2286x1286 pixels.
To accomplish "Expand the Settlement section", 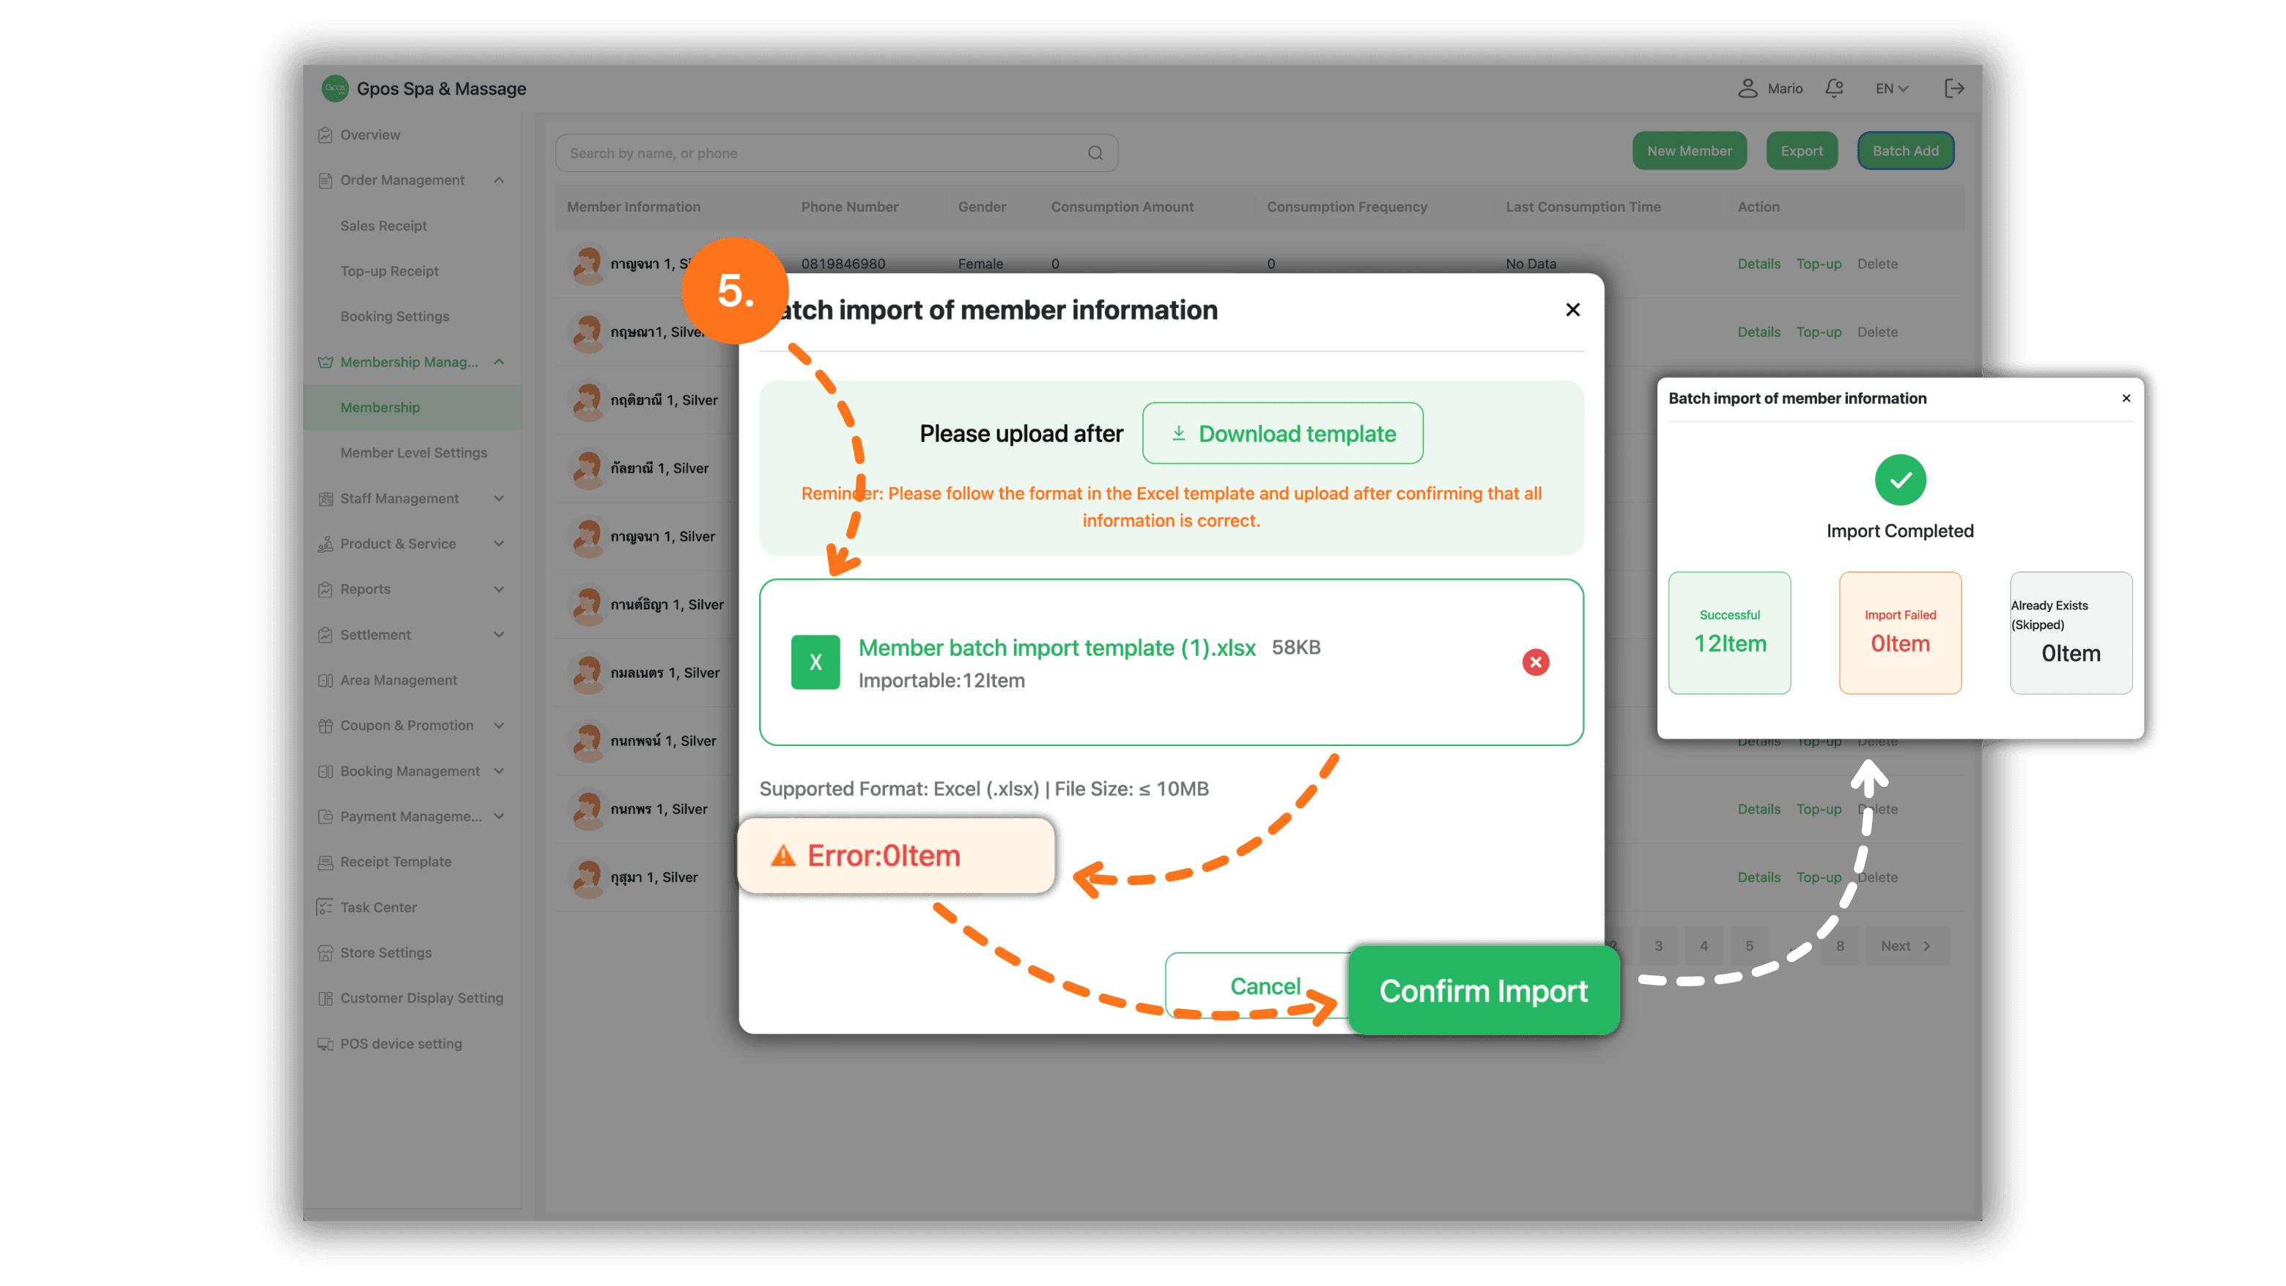I will 499,635.
